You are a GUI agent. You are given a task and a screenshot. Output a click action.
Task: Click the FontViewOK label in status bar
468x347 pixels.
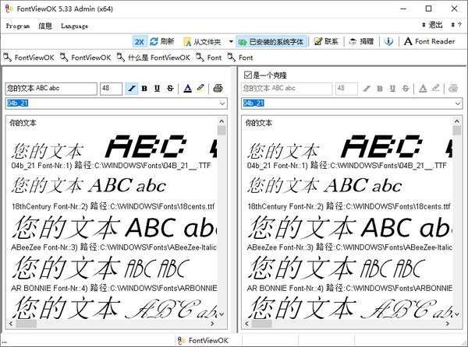pyautogui.click(x=208, y=341)
